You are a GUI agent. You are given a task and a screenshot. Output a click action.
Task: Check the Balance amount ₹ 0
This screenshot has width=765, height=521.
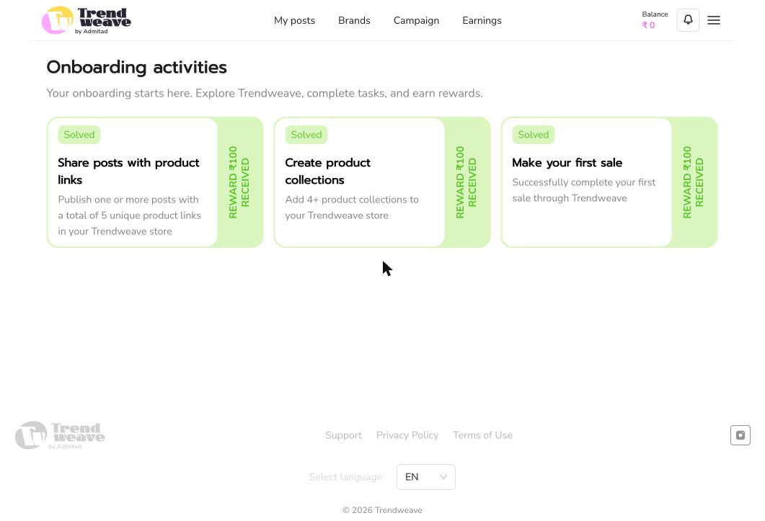pos(648,25)
